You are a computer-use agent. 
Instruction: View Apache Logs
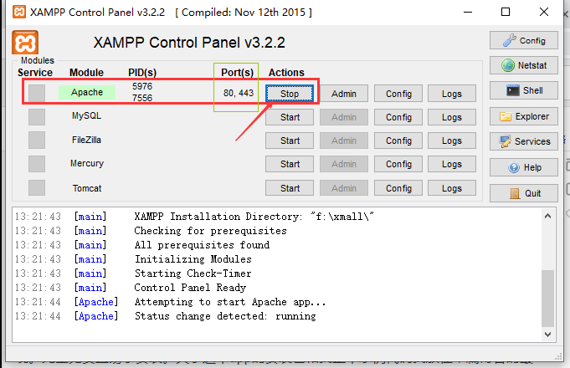[452, 94]
